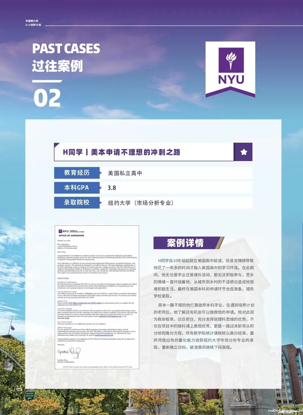This screenshot has width=303, height=415.
Task: Click the nabefarmer.com watermark link
Action: [285, 410]
